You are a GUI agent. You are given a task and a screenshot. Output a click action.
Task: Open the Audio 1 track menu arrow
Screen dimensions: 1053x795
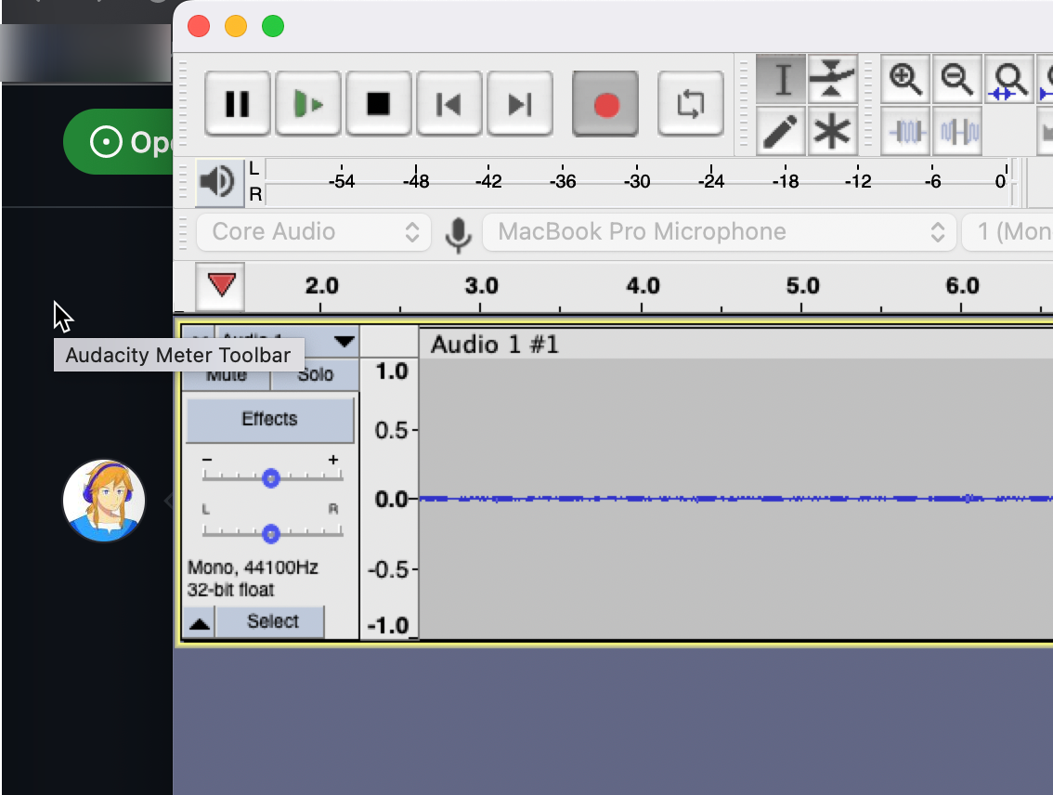pos(344,342)
